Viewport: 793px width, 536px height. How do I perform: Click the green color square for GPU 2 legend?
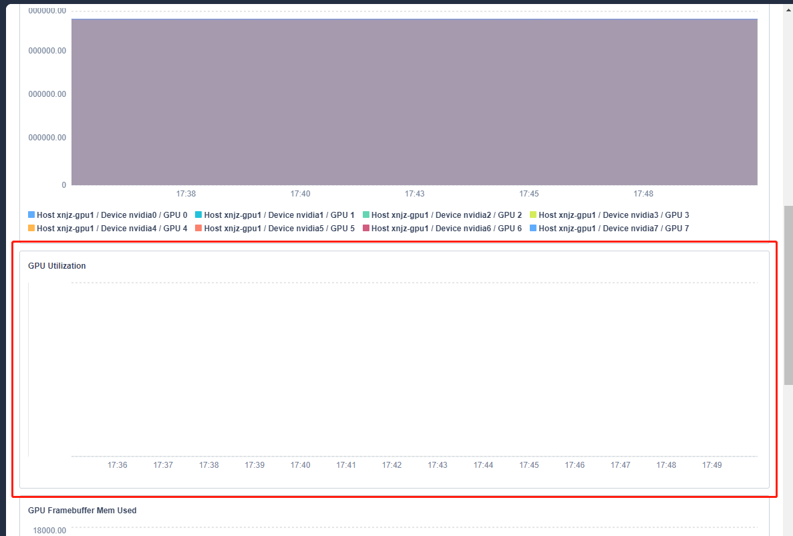click(366, 215)
